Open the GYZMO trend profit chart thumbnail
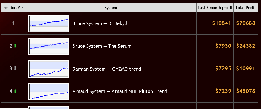 tap(49, 69)
